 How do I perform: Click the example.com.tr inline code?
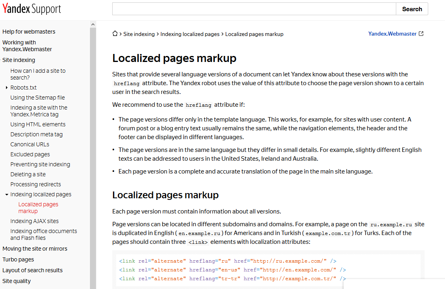click(328, 233)
